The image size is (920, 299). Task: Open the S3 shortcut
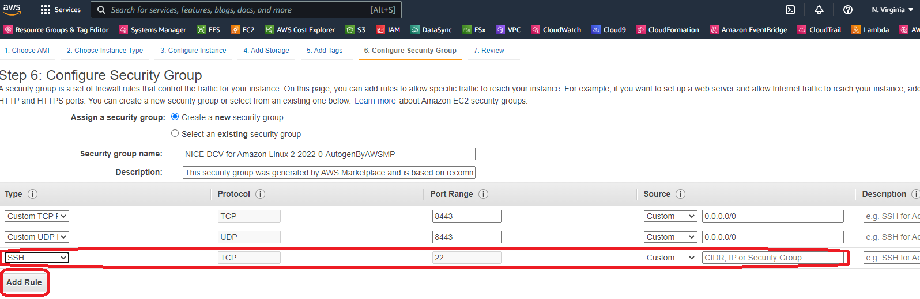pyautogui.click(x=356, y=30)
